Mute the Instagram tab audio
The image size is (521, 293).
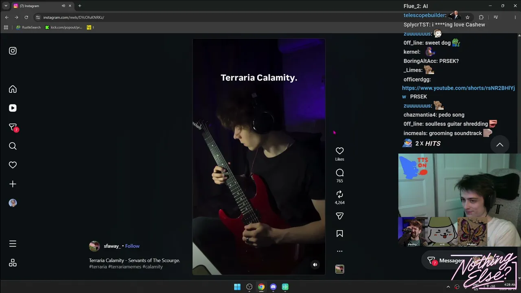[x=63, y=6]
